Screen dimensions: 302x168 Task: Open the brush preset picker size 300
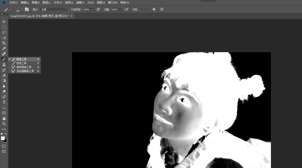click(x=19, y=9)
